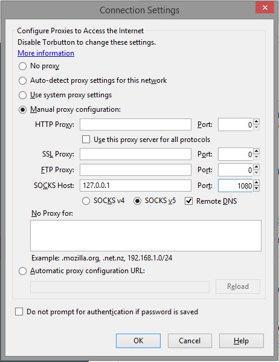
Task: Click the HTTP Proxy text field
Action: click(135, 124)
